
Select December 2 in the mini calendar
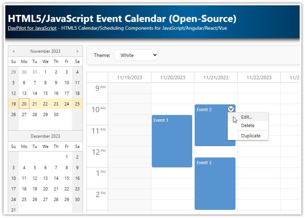pos(77,157)
